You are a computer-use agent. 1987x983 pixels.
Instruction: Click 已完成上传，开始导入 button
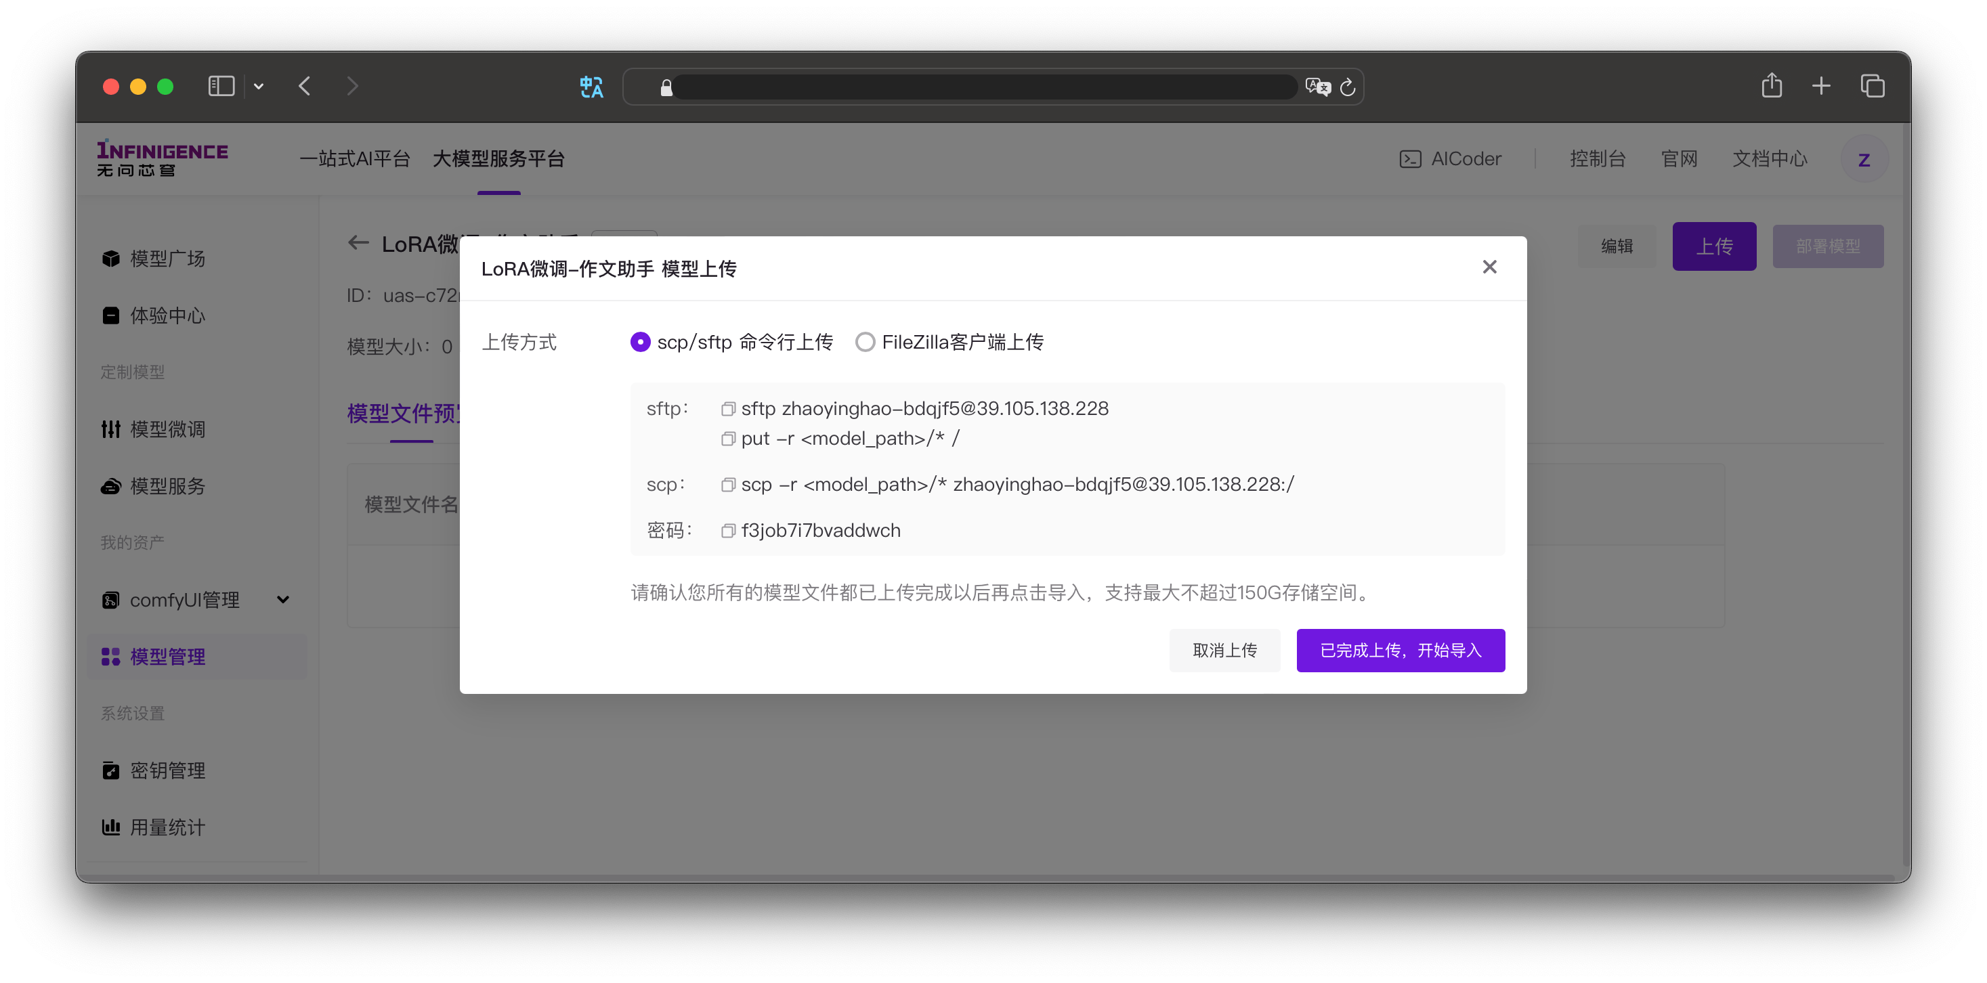click(x=1400, y=651)
